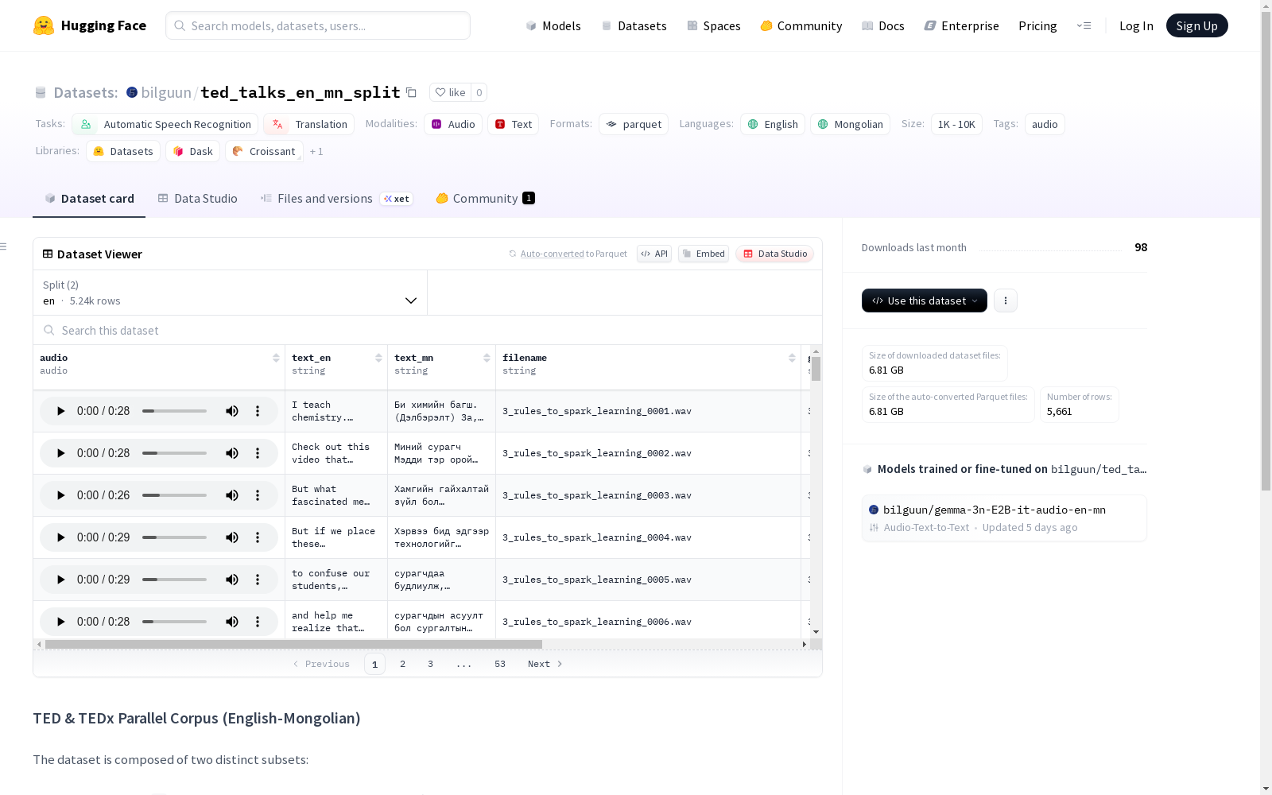Play audio for 3_rules_to_spark_learning_0001.wav

click(x=60, y=411)
